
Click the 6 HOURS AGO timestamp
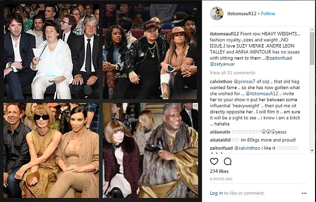(221, 179)
